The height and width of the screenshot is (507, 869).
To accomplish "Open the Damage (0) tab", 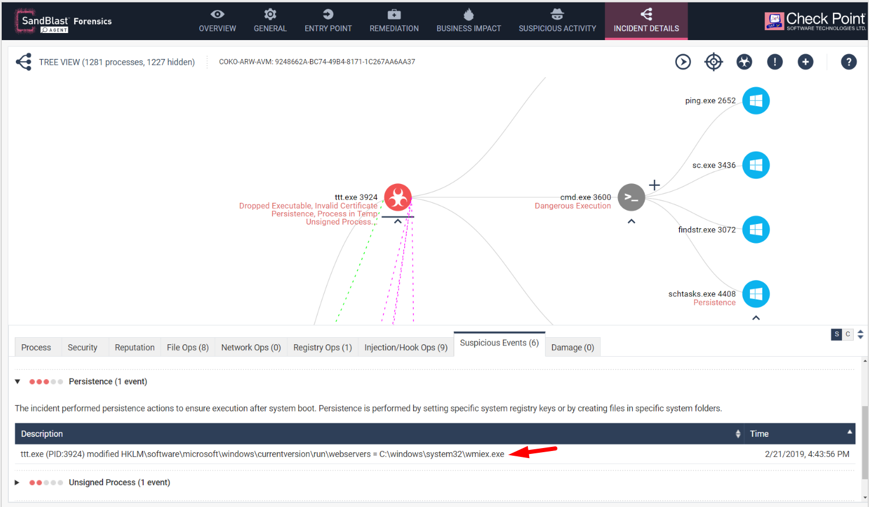I will 573,347.
